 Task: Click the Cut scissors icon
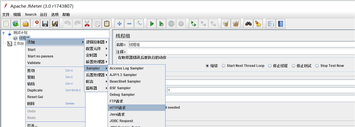(87, 24)
